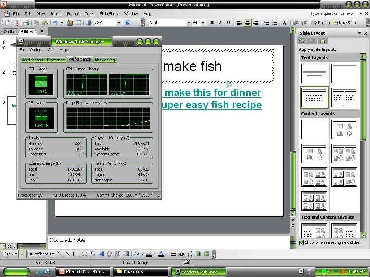Select the Oval drawing tool
Screen dimensions: 370x277
pos(85,254)
